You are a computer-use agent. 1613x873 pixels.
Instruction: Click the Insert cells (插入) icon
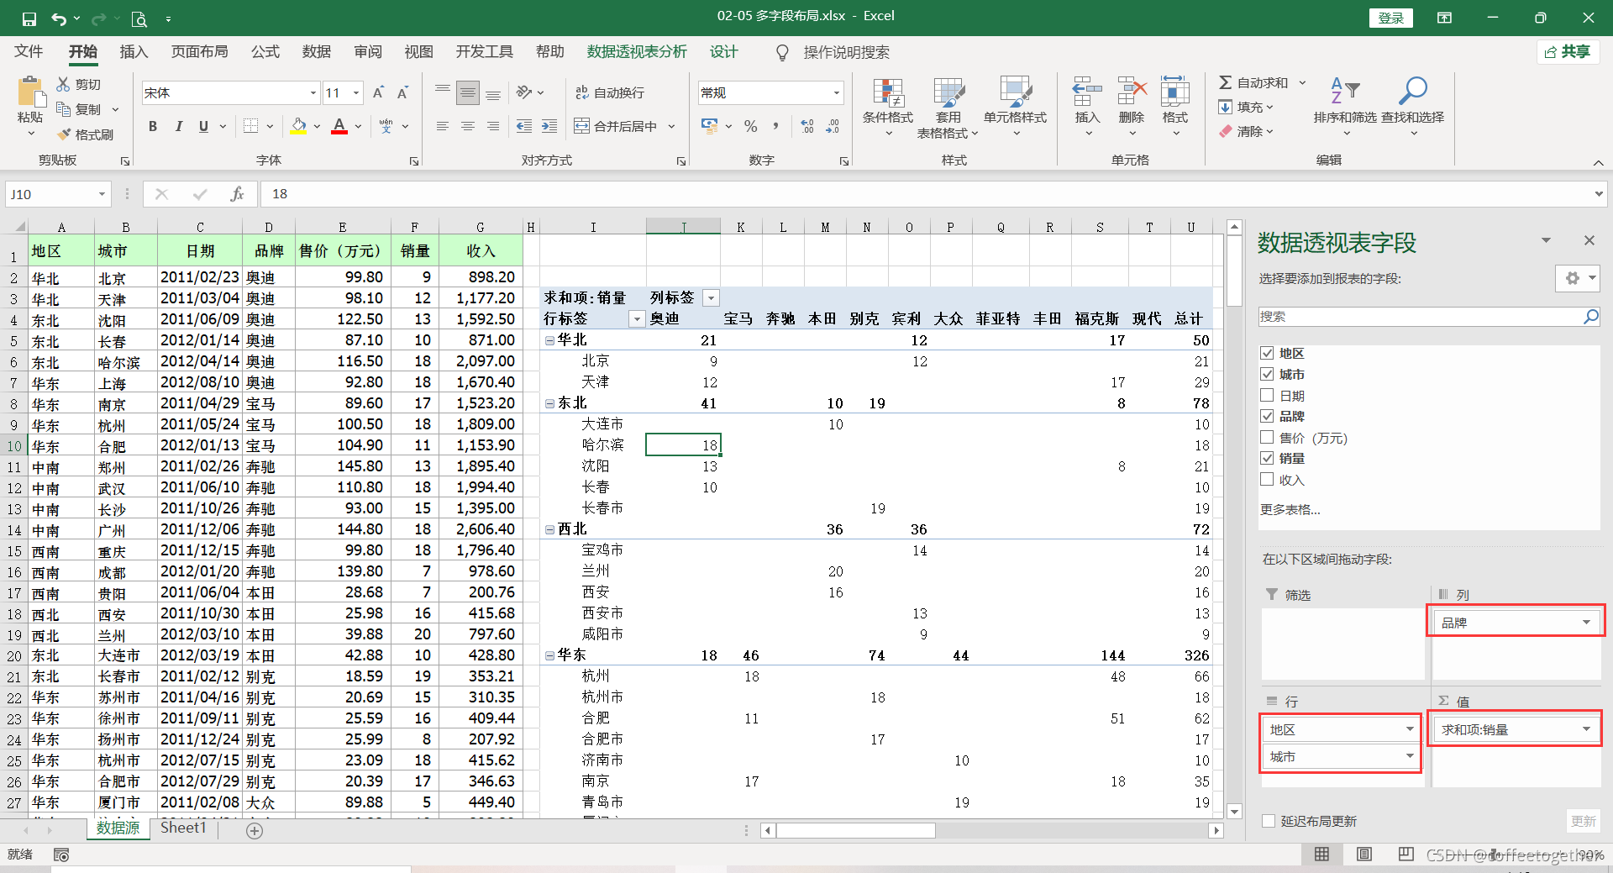click(1087, 92)
